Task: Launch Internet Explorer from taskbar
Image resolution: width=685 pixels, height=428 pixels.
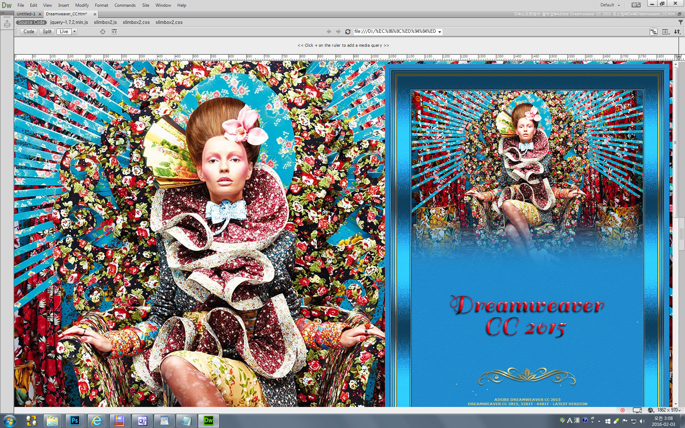Action: pyautogui.click(x=97, y=421)
